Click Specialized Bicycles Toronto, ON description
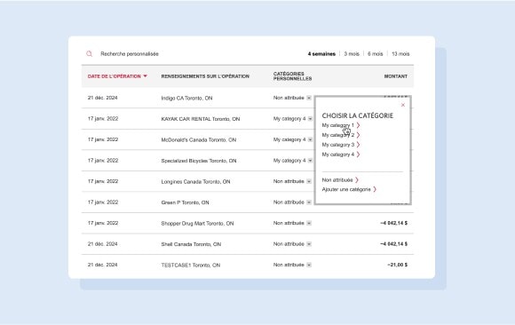Screen dimensions: 515x325 point(199,161)
